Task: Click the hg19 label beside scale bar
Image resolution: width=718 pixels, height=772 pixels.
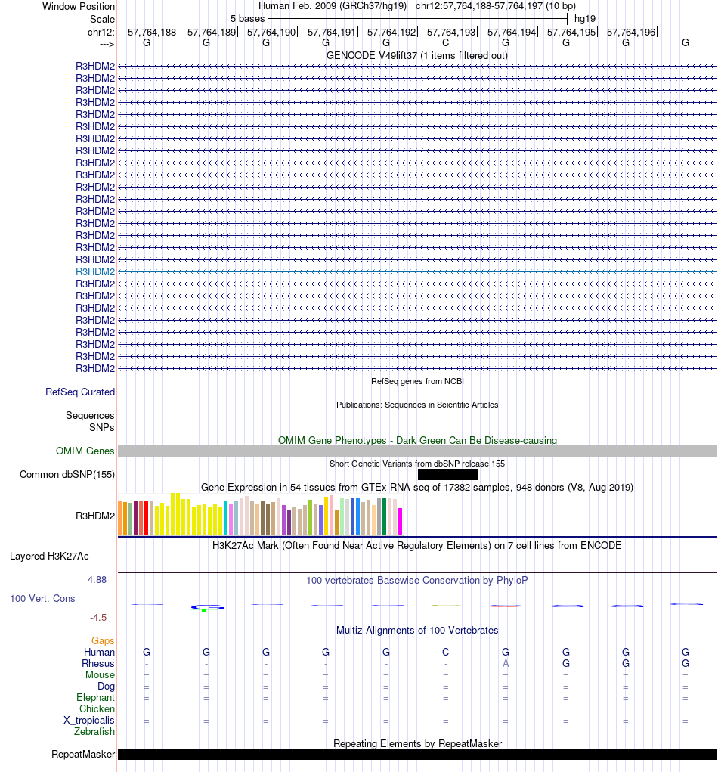Action: point(585,19)
